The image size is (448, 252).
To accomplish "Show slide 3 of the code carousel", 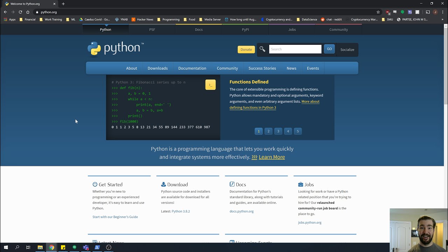I will click(278, 131).
